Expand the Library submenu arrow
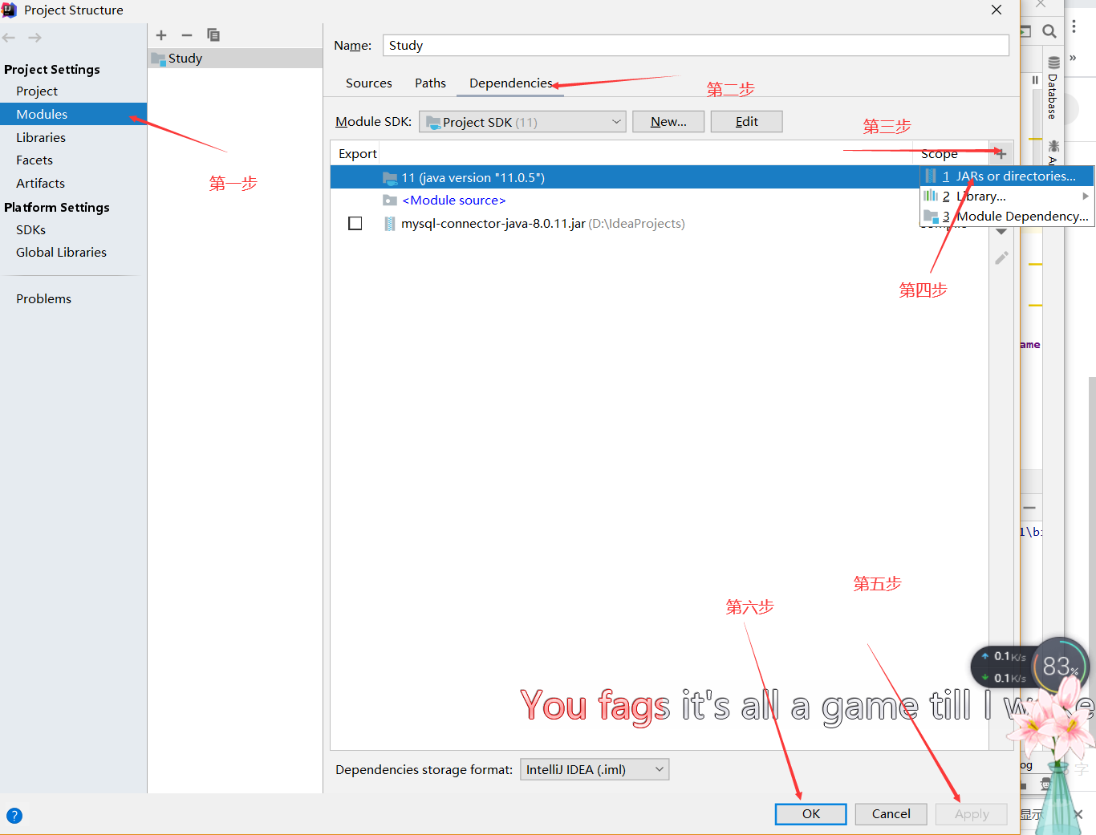This screenshot has height=835, width=1096. [1085, 197]
